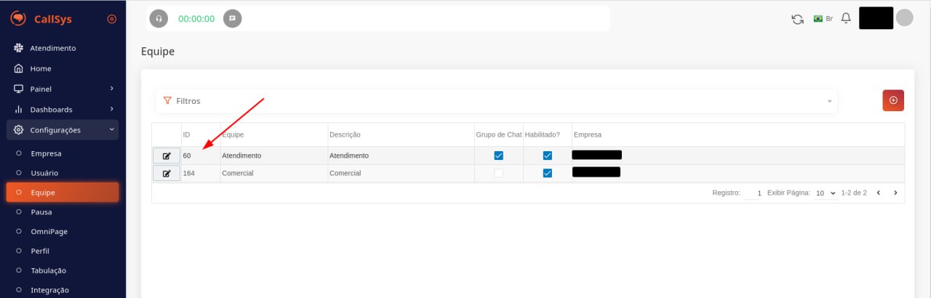This screenshot has width=931, height=298.
Task: Open the Exibir Página size dropdown
Action: tap(826, 193)
